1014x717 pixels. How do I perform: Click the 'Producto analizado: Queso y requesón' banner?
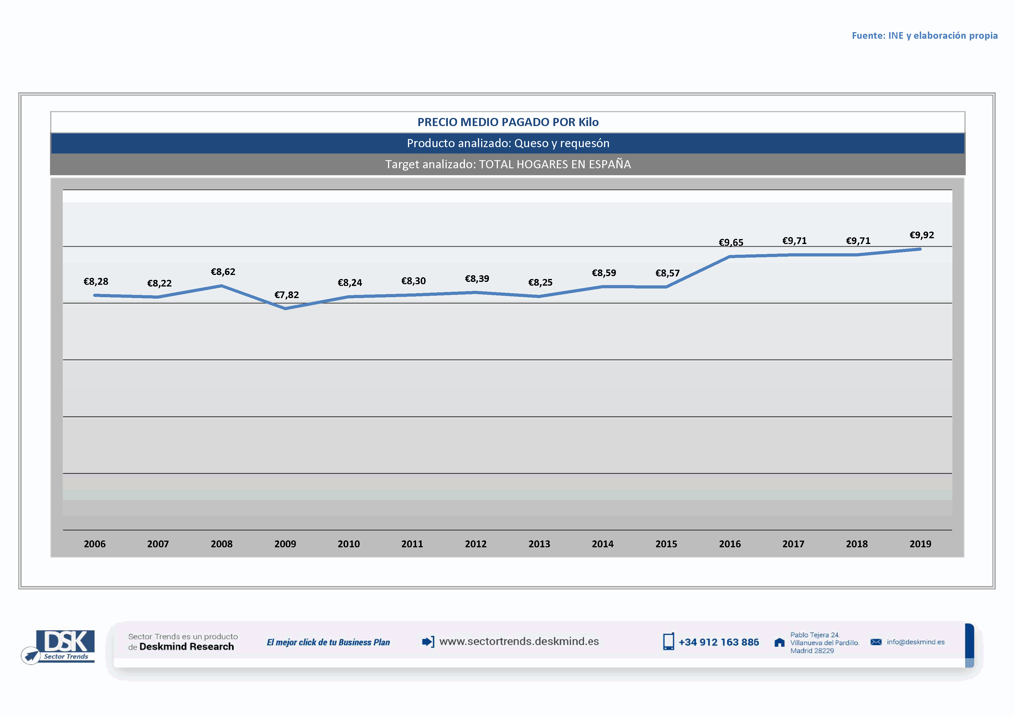coord(508,143)
